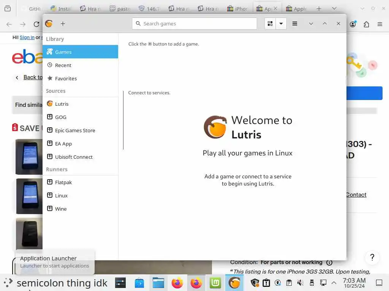Viewport: 389px width, 291px height.
Task: Select the Linux runner
Action: 81,196
